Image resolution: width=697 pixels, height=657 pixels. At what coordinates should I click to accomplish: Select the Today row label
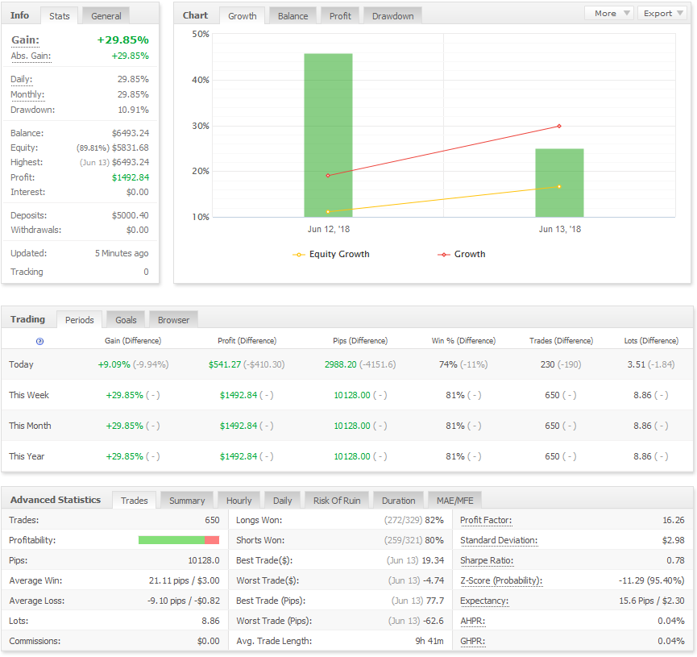21,364
